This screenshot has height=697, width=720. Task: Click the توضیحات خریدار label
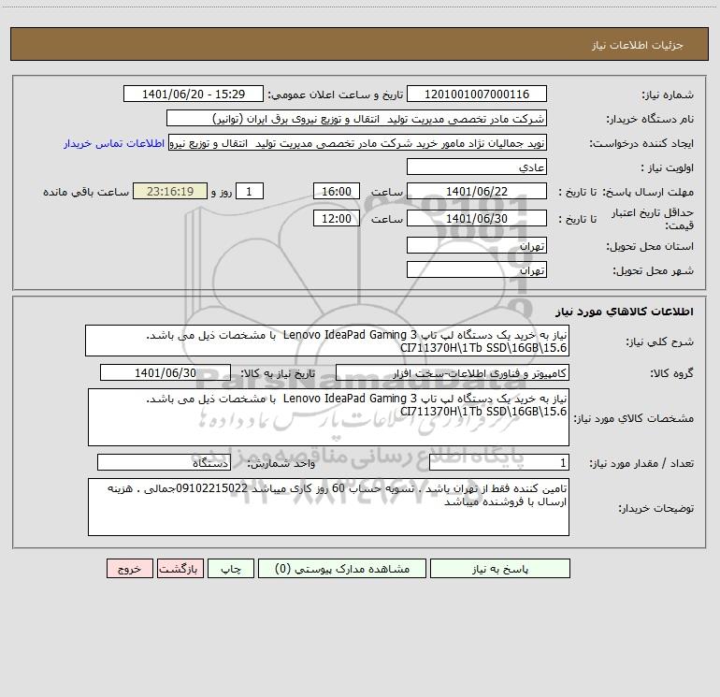(x=656, y=508)
